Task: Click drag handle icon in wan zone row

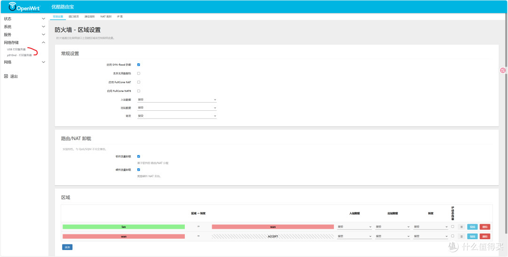Action: [x=462, y=236]
